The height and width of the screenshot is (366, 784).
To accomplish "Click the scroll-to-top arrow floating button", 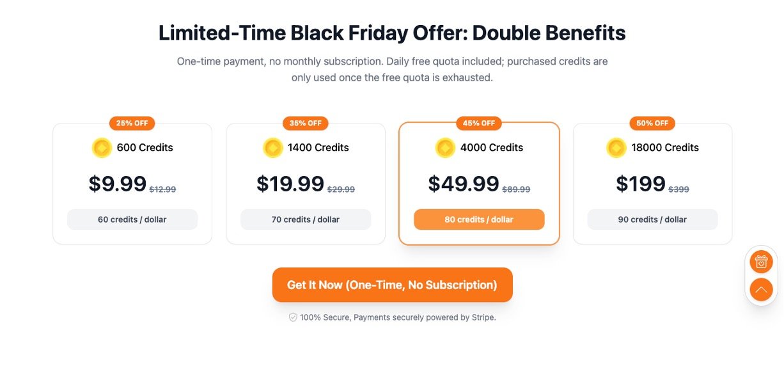I will click(x=761, y=290).
